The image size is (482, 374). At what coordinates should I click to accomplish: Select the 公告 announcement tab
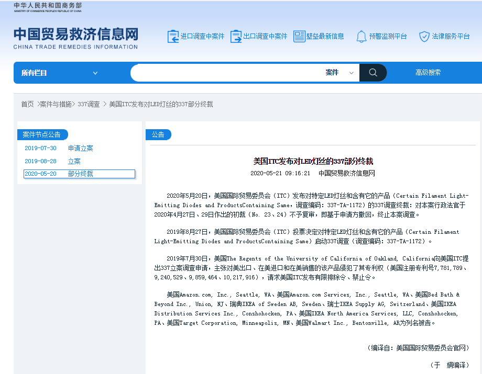158,134
